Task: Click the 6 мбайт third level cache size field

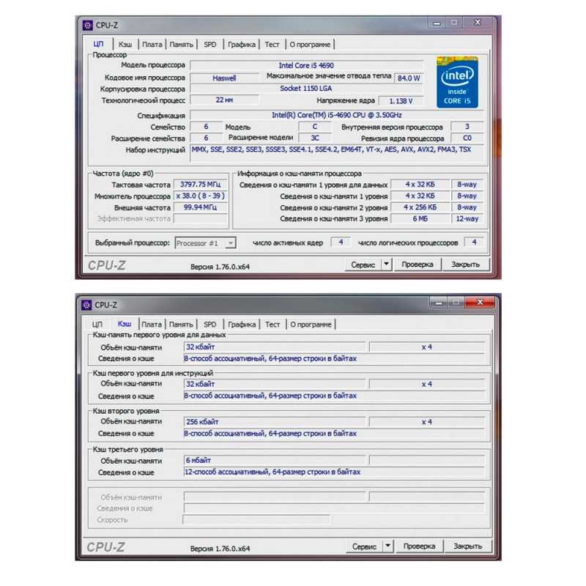Action: tap(275, 461)
